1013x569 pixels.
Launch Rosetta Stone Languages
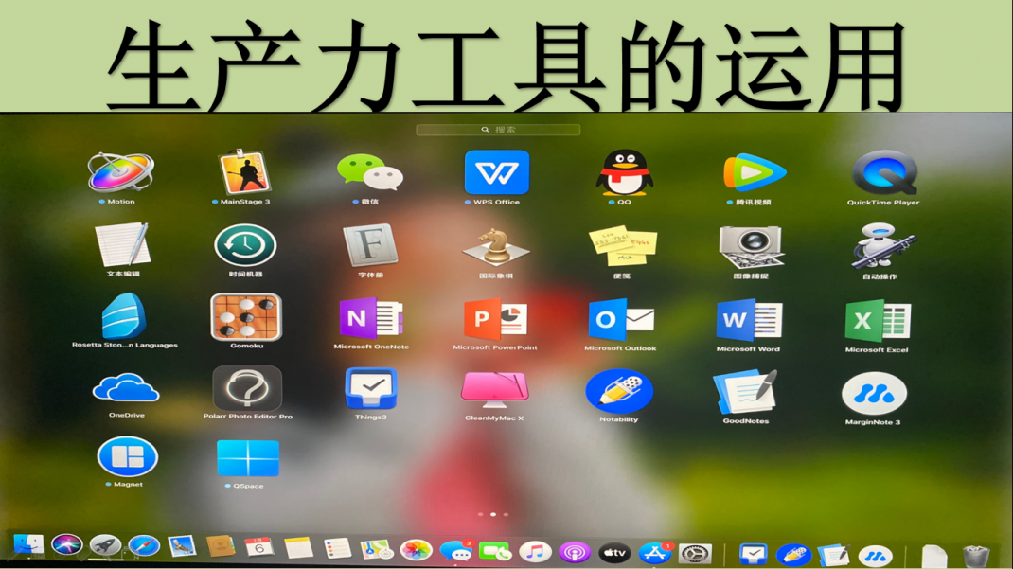[x=124, y=316]
